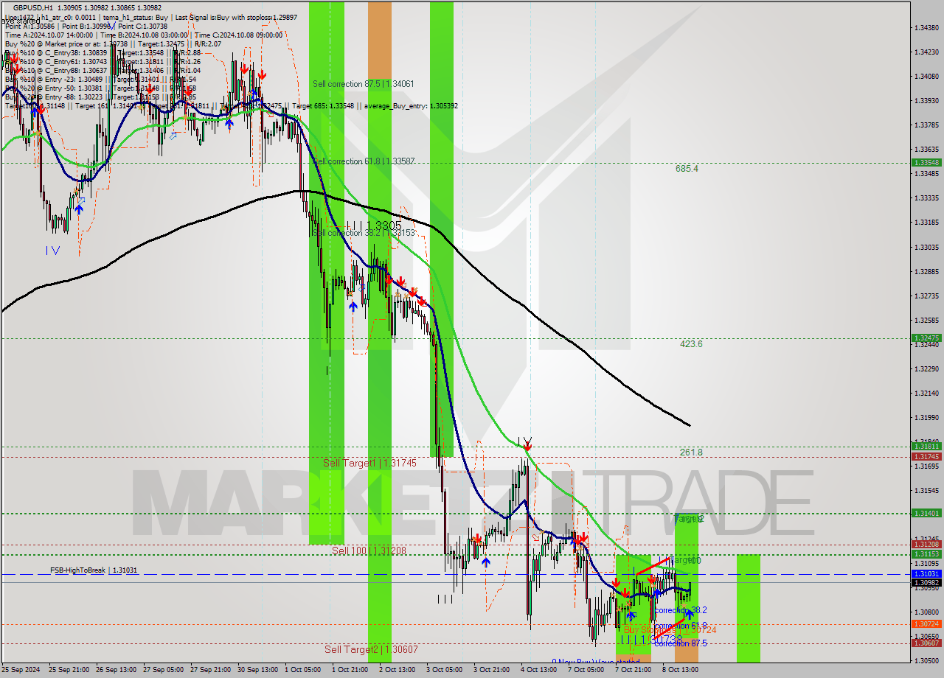Click the '7 Oct 05:00' time axis label
This screenshot has height=678, width=944.
click(586, 670)
